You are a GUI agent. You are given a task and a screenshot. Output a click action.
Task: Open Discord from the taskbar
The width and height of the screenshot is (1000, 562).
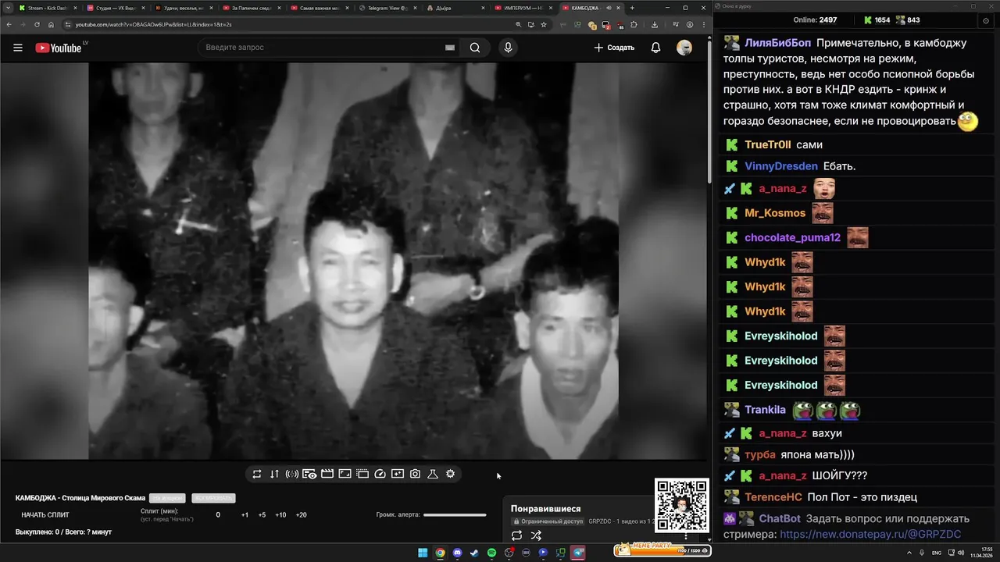457,553
